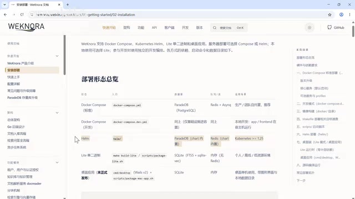Jump to 可选服务与 profiles in outline
355x199 pixels.
(x=313, y=96)
